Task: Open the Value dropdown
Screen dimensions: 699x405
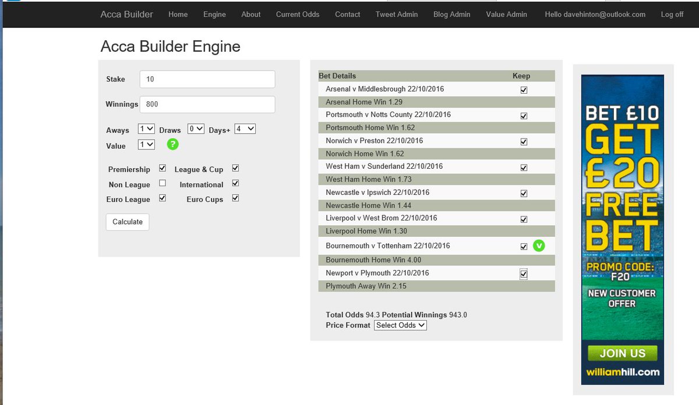Action: click(146, 144)
